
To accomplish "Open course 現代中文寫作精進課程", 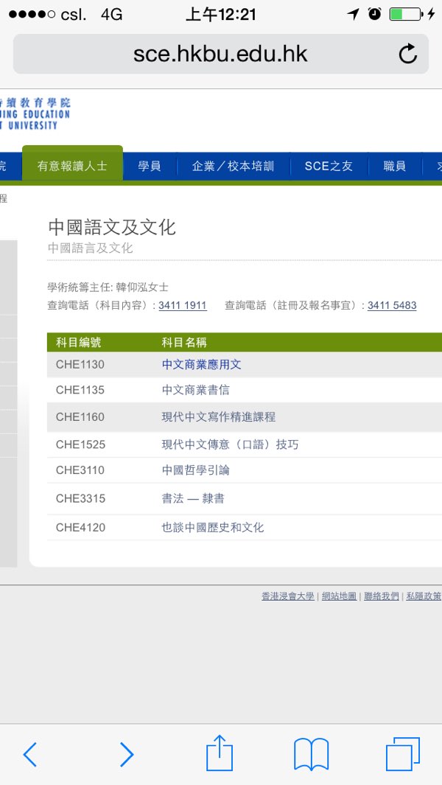I will [218, 416].
